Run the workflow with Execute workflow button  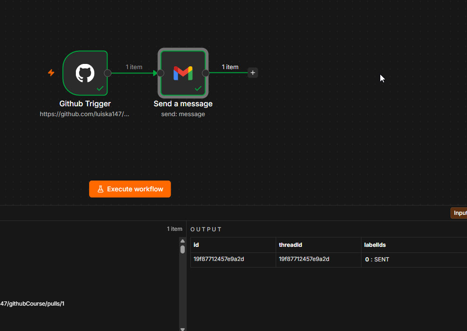coord(130,189)
